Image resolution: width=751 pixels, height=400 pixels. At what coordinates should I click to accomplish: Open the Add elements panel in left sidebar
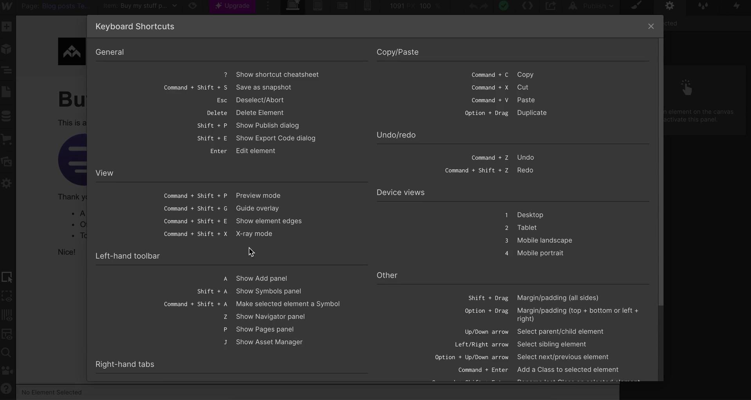[x=7, y=27]
